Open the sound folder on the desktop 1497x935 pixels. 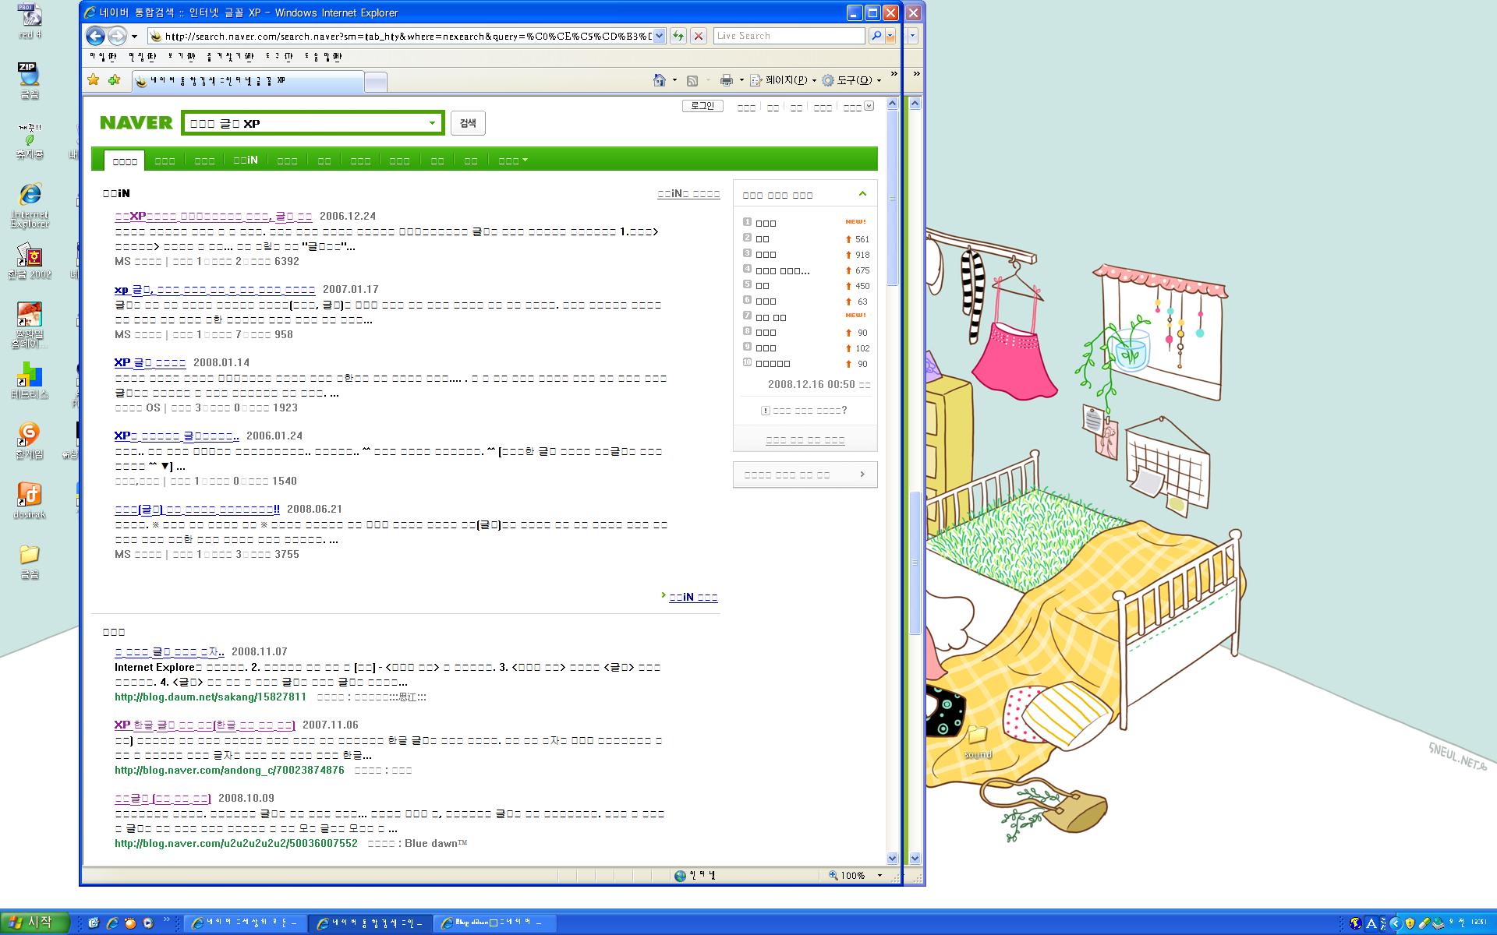[977, 743]
